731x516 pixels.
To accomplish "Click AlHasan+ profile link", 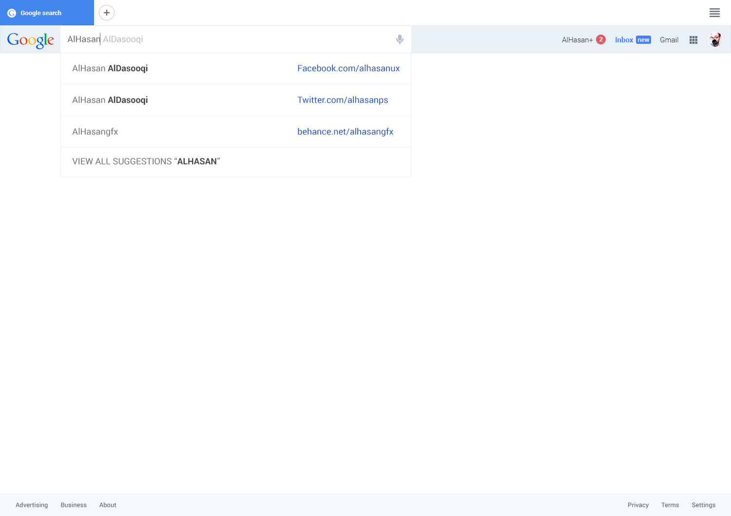I will point(577,40).
